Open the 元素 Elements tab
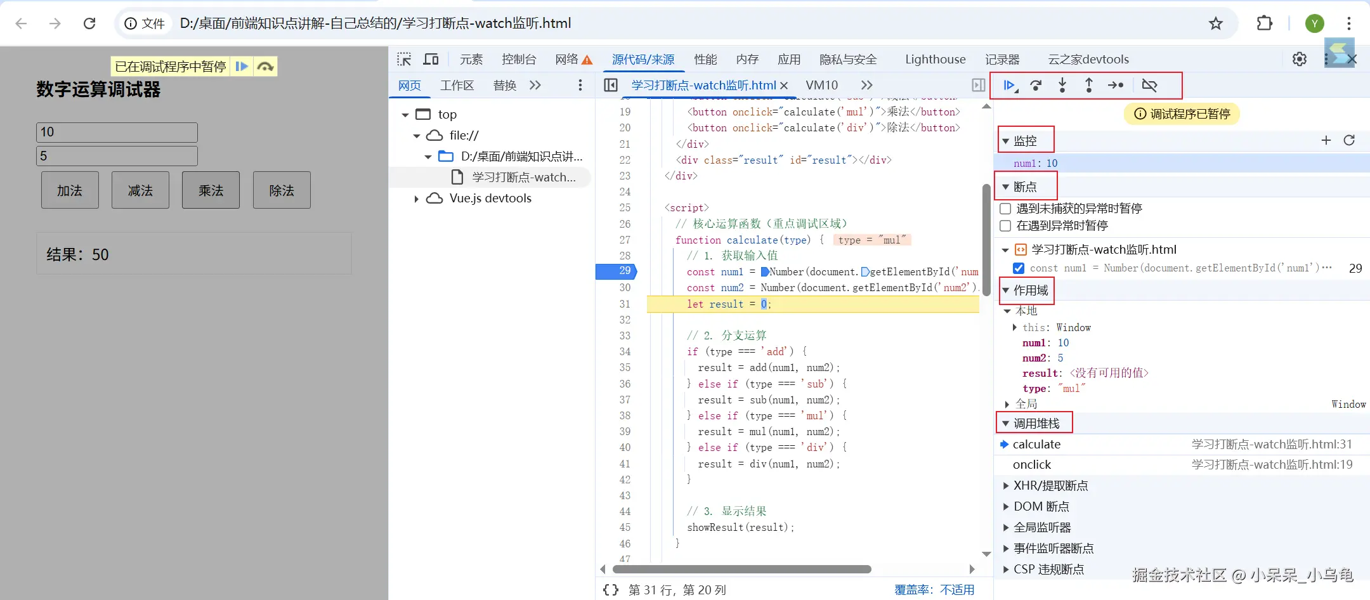The image size is (1370, 600). (x=471, y=59)
